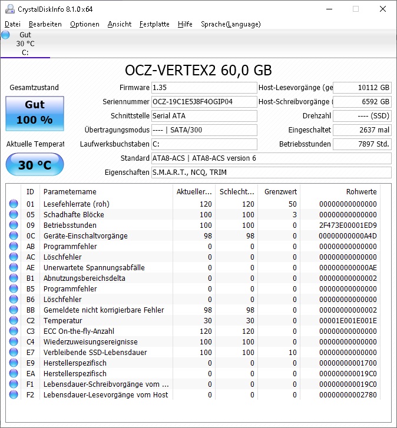The width and height of the screenshot is (397, 428).
Task: Click status orb for C2 Temperatur row
Action: [x=14, y=320]
